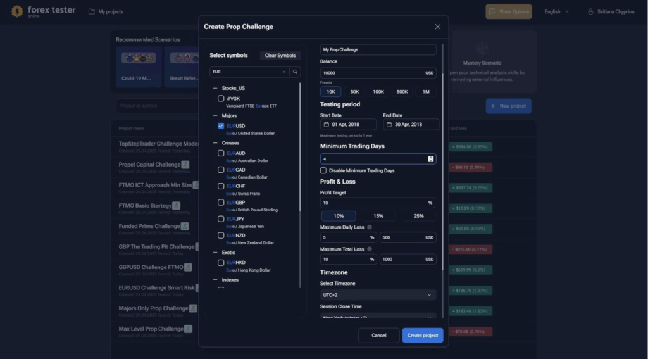Check the EURJPY symbol checkbox

(x=221, y=219)
